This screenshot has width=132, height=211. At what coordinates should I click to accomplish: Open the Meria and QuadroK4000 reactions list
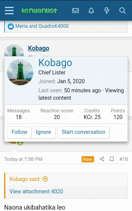point(42,26)
